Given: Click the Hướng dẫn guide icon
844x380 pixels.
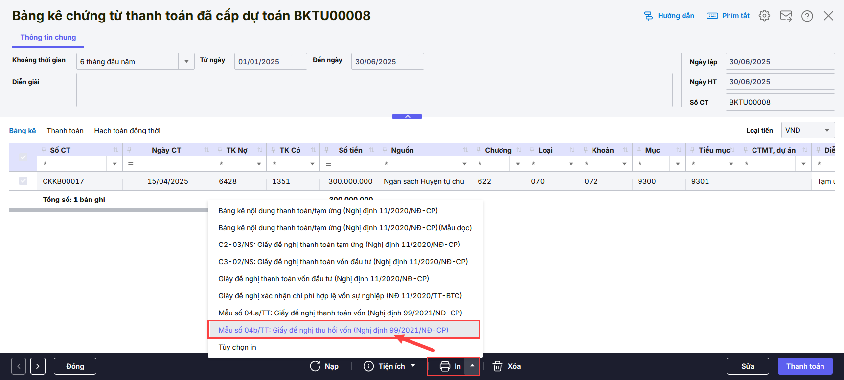Looking at the screenshot, I should click(648, 16).
